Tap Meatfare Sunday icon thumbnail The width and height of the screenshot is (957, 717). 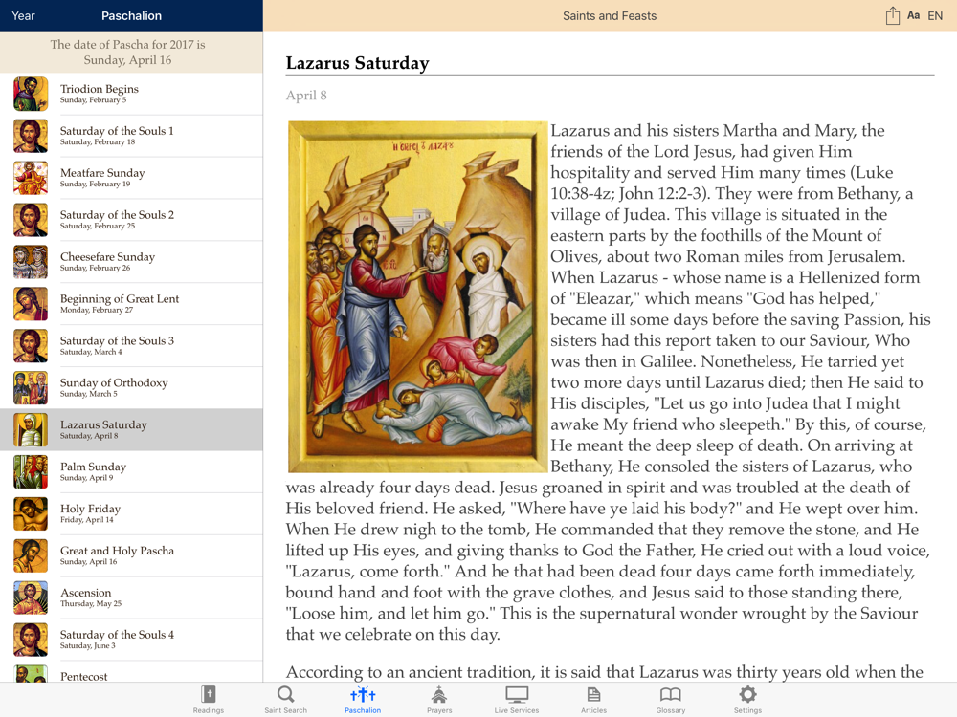click(x=31, y=178)
